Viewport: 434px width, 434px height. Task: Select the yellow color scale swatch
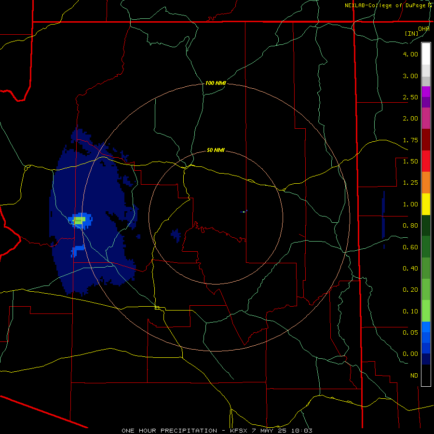(426, 204)
